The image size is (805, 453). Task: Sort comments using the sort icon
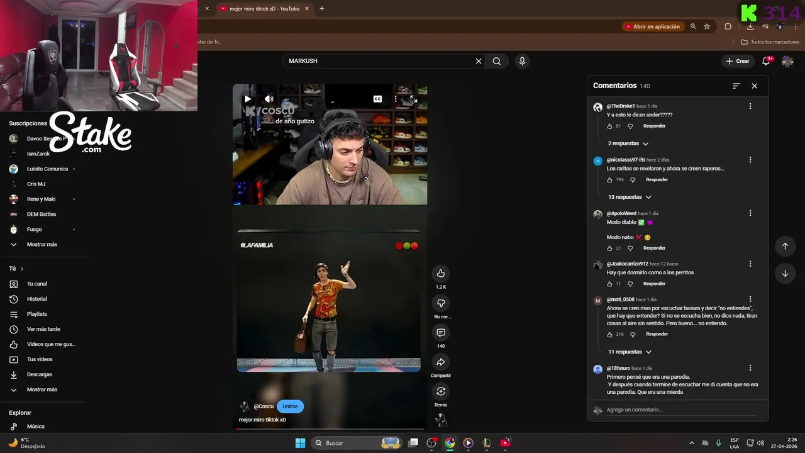click(736, 86)
